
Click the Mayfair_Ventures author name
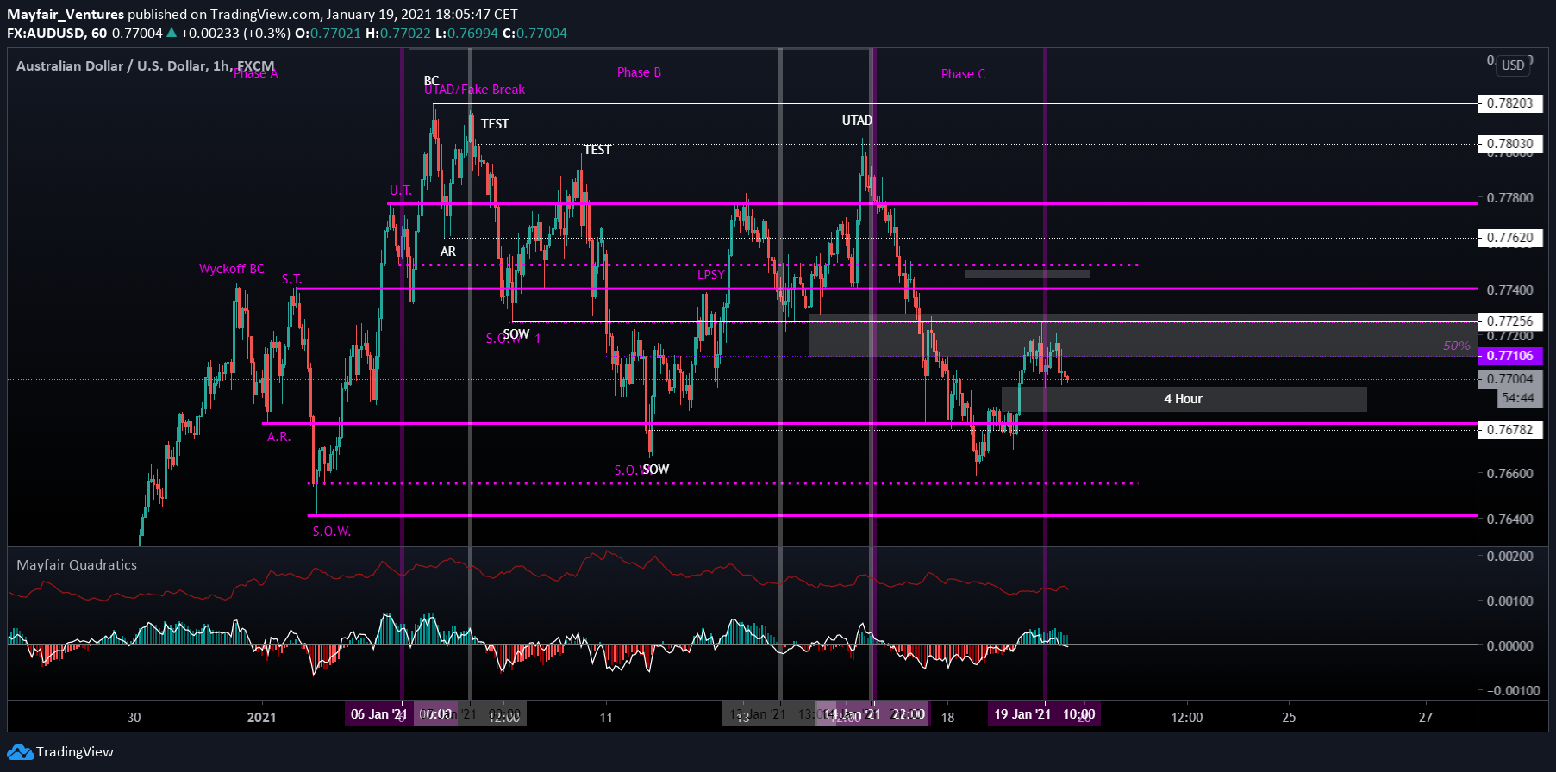(66, 14)
